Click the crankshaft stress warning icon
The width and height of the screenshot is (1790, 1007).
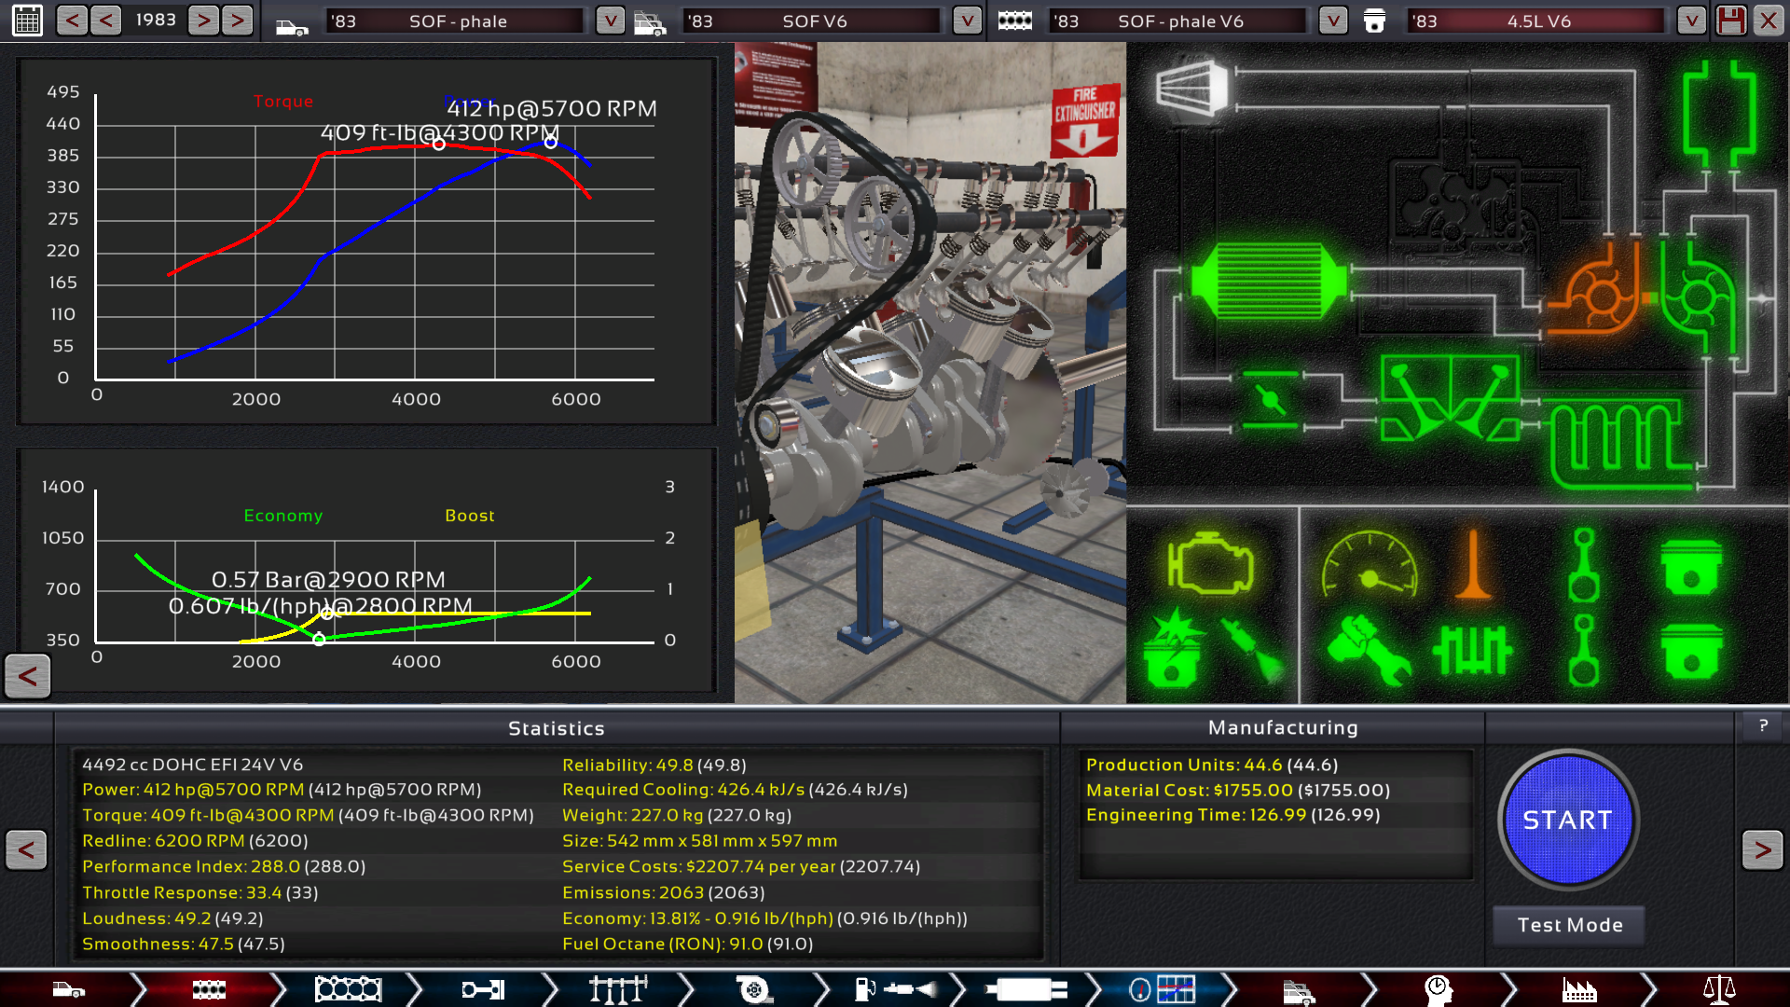1473,650
